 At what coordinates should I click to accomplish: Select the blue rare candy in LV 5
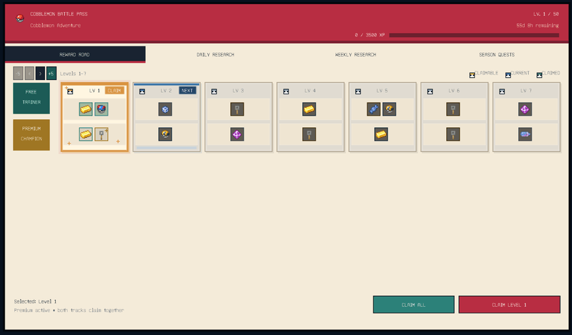373,109
